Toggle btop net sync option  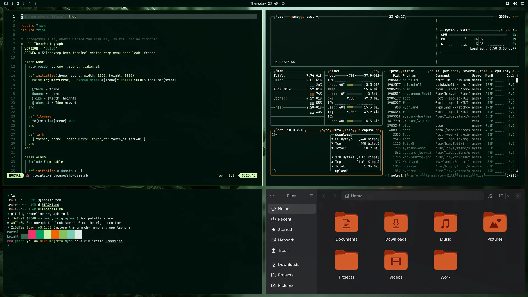coord(325,130)
